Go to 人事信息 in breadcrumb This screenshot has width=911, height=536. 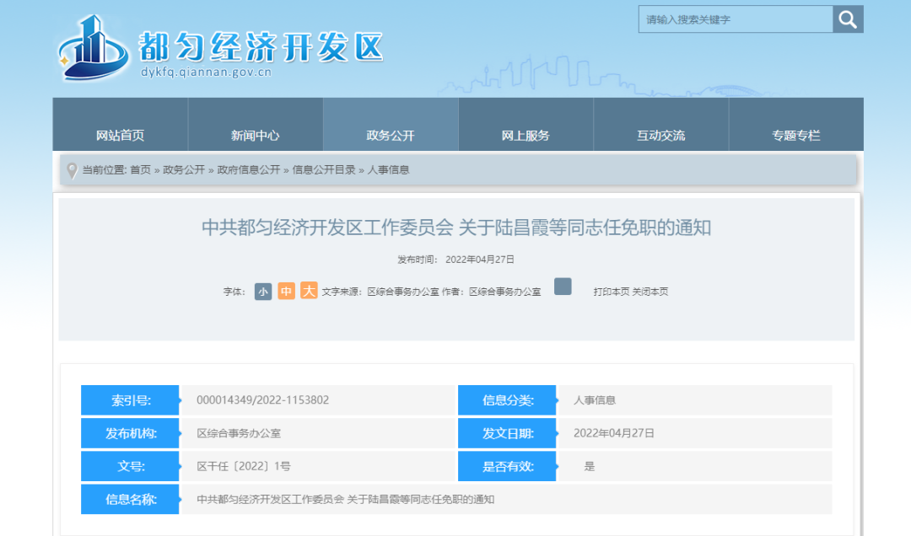coord(388,170)
